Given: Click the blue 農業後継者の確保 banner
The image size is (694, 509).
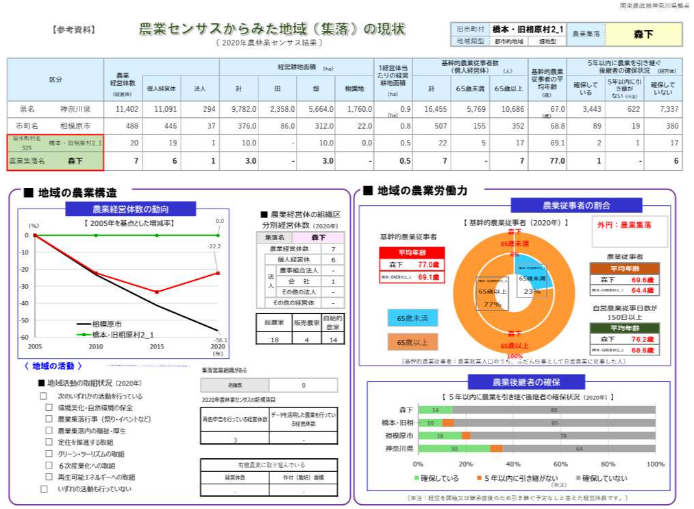Looking at the screenshot, I should pos(527,382).
